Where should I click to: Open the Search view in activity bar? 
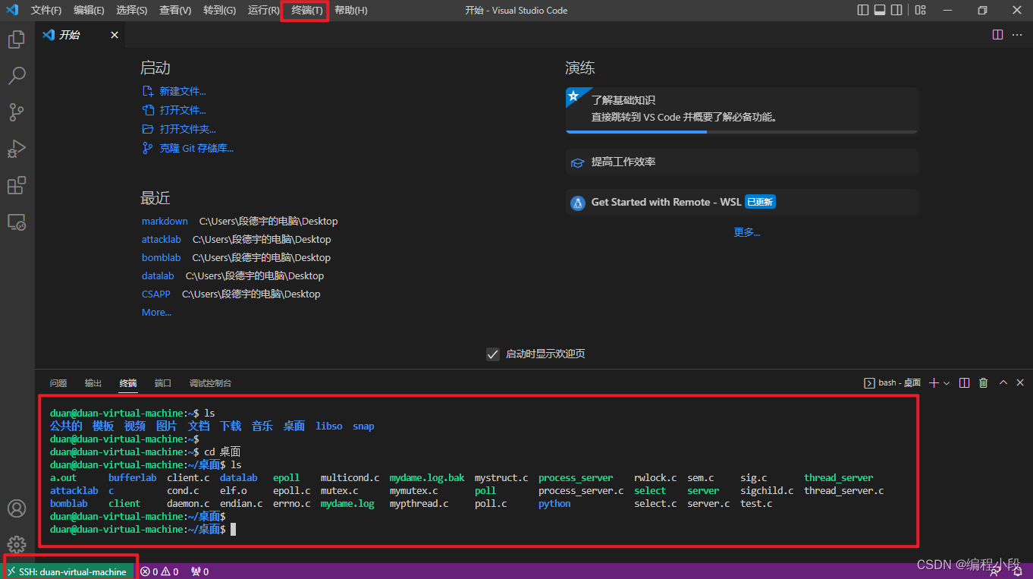click(x=17, y=76)
